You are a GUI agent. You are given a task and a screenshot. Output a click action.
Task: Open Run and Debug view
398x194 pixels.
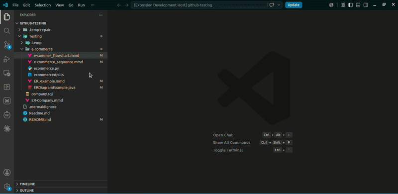7,59
